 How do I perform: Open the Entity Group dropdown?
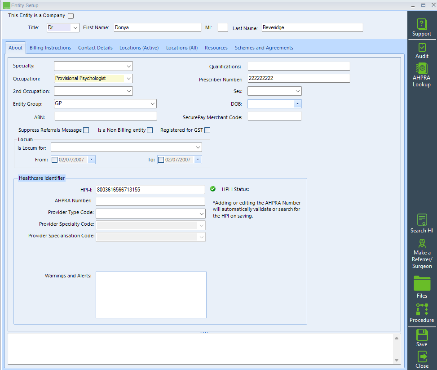coord(153,103)
